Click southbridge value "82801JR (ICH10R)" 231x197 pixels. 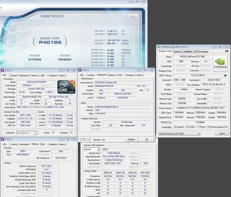[x=123, y=94]
